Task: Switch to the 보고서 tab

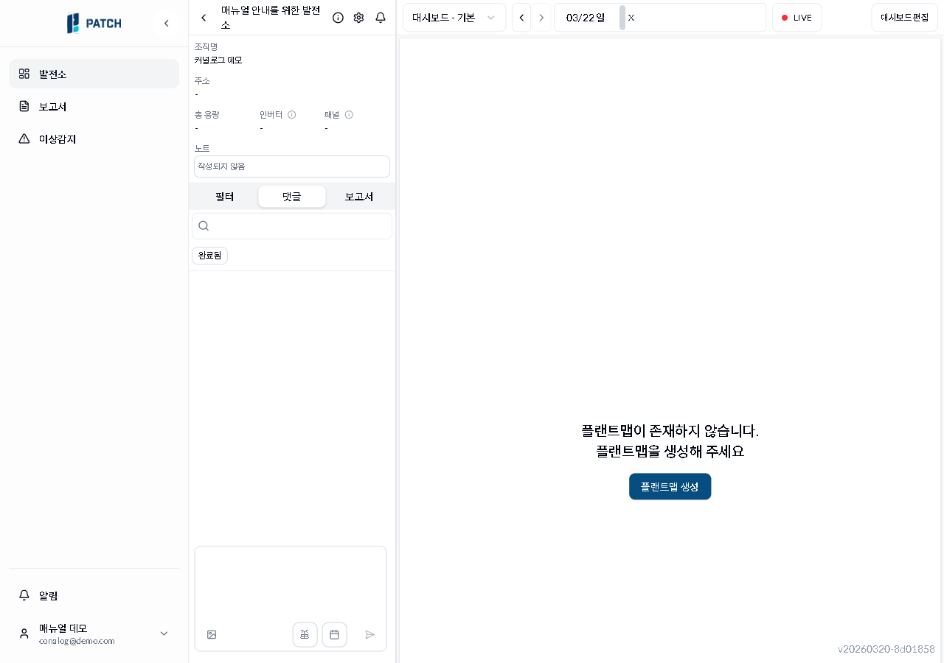Action: [x=358, y=197]
